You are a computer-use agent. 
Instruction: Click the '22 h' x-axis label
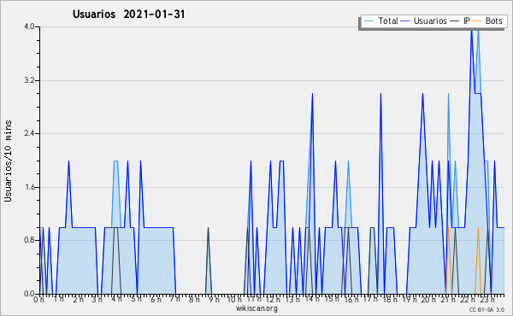point(468,299)
